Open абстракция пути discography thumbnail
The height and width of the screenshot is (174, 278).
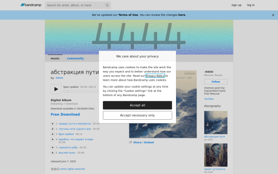pyautogui.click(x=216, y=122)
